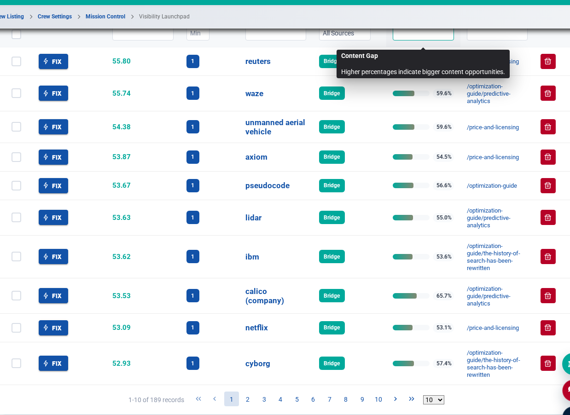Screen dimensions: 570x415
Task: Delete the ibm row
Action: tap(548, 257)
